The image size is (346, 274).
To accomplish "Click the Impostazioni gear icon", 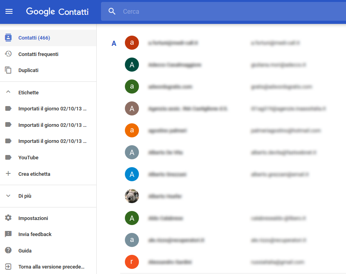I will coord(8,218).
